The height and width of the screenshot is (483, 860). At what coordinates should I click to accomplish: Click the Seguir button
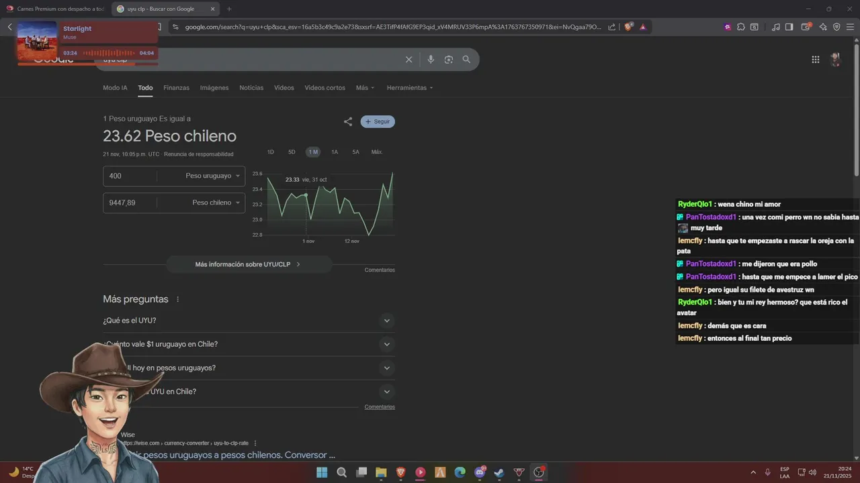[x=378, y=121]
